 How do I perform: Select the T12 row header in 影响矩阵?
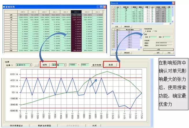11,48
